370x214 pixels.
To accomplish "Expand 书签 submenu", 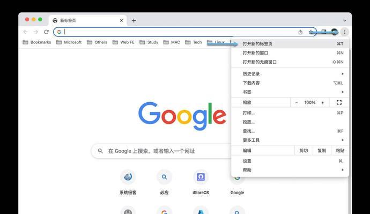I will 290,92.
